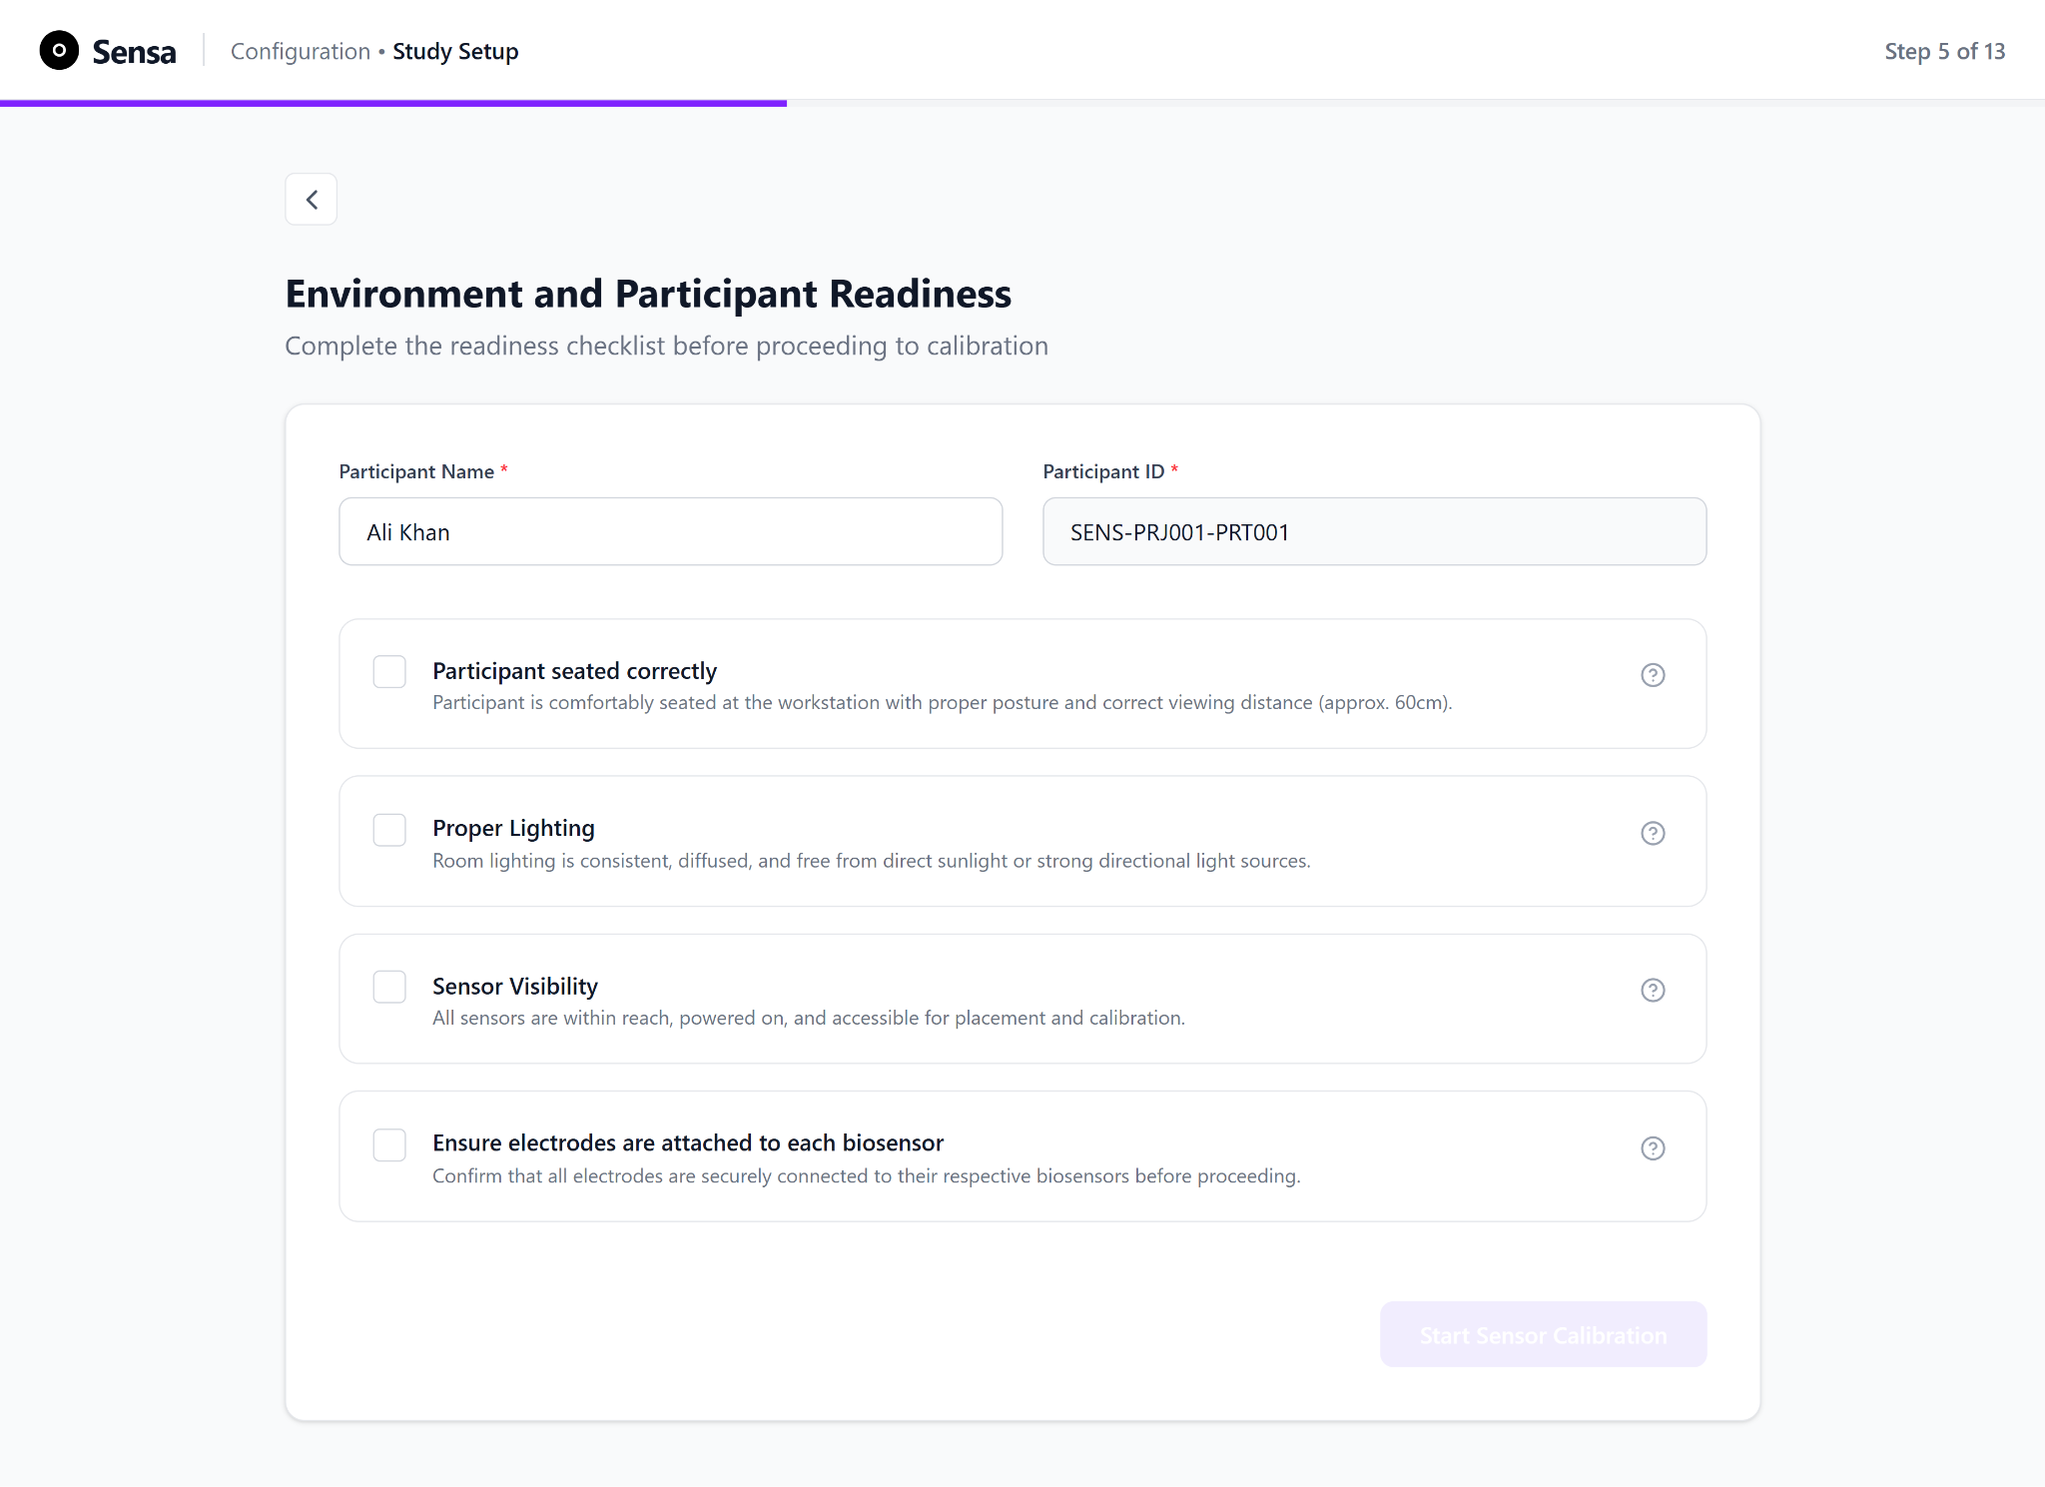Focus the Participant Name field
Viewport: 2045px width, 1487px height.
[670, 531]
